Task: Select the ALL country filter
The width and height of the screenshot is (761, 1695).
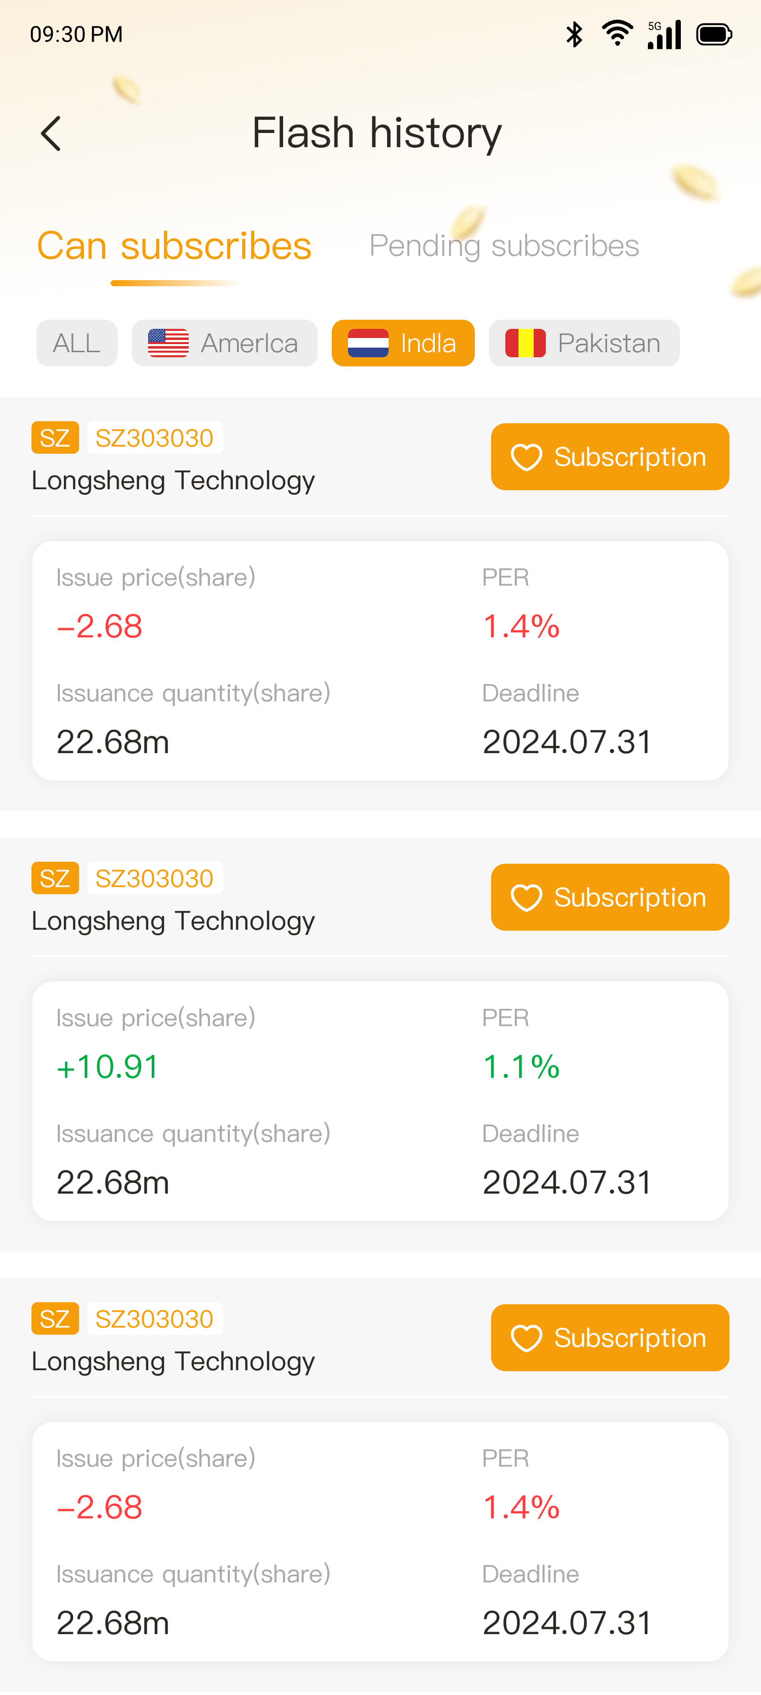Action: click(x=77, y=343)
